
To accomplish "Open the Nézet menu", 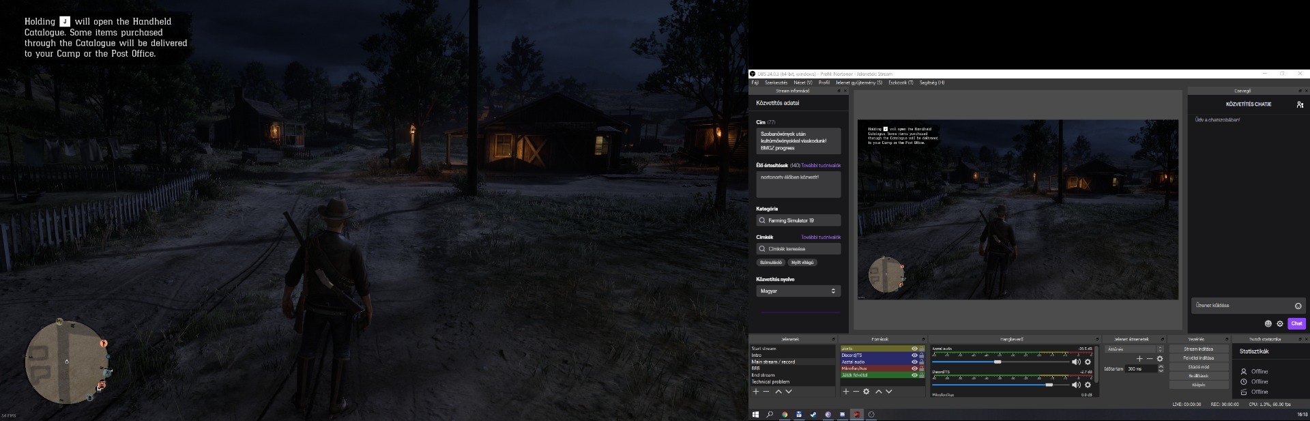I will (x=803, y=83).
